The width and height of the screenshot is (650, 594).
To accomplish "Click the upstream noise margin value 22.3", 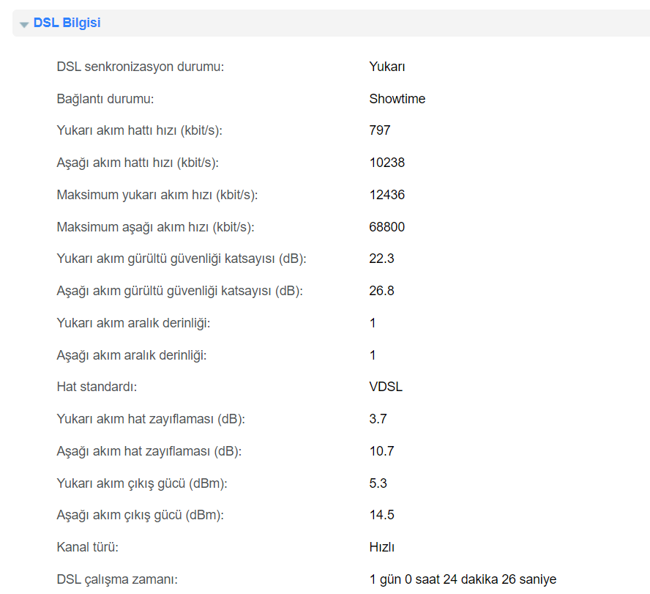I will pos(381,259).
